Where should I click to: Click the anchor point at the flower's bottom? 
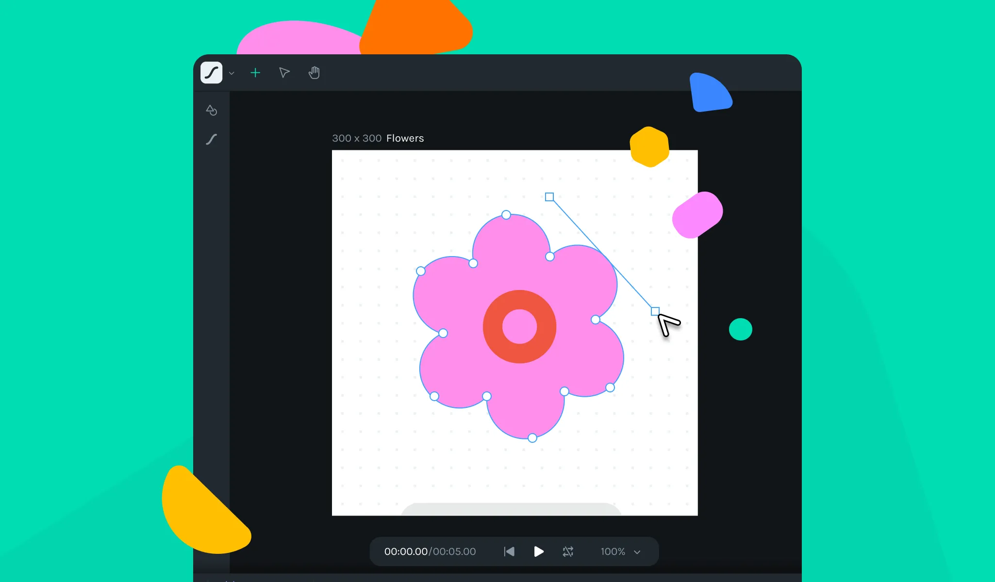532,438
